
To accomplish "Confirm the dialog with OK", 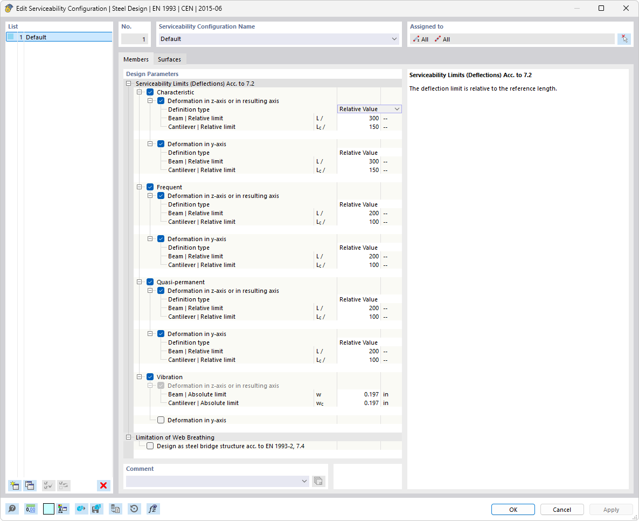I will pos(512,509).
